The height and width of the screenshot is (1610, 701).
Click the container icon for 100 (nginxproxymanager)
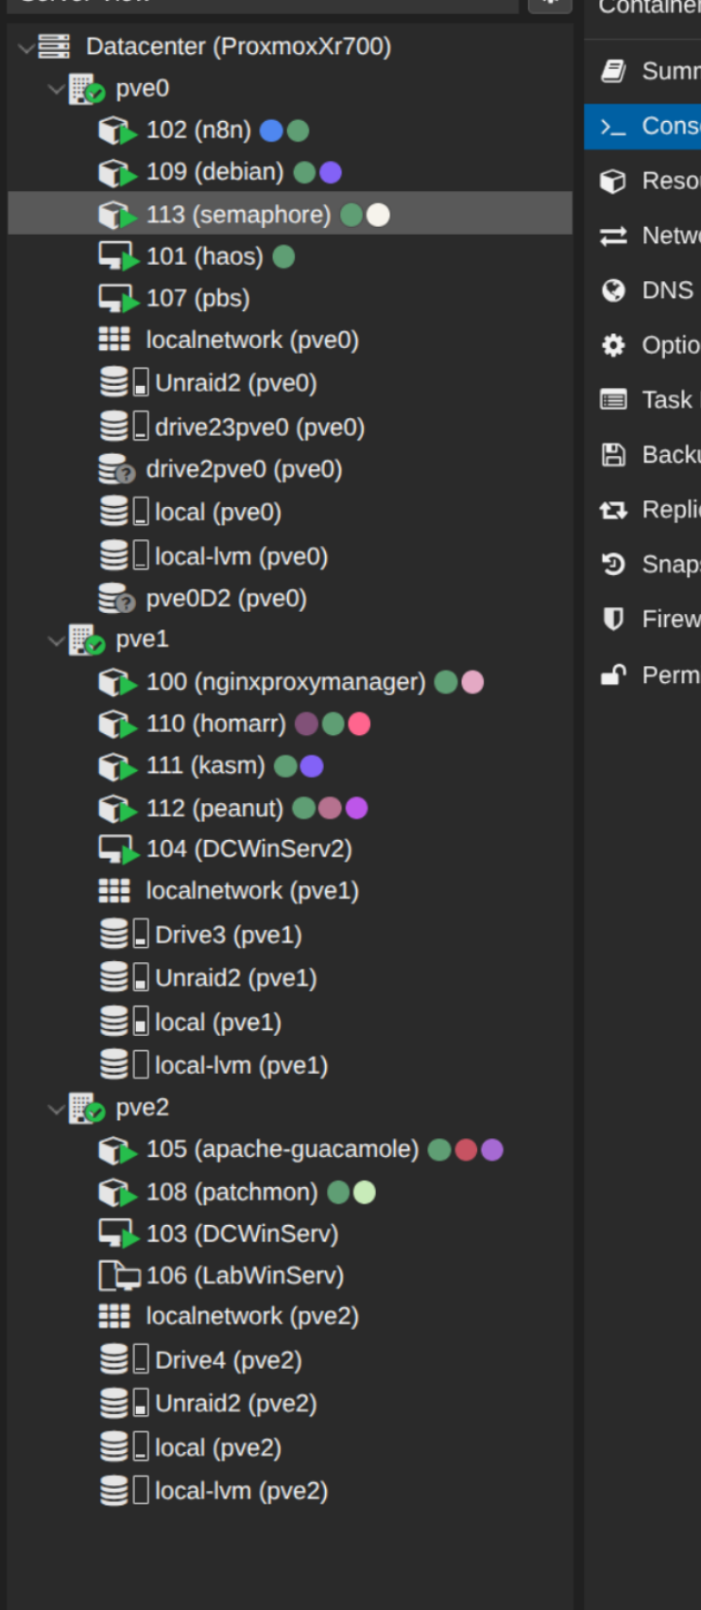click(x=117, y=682)
